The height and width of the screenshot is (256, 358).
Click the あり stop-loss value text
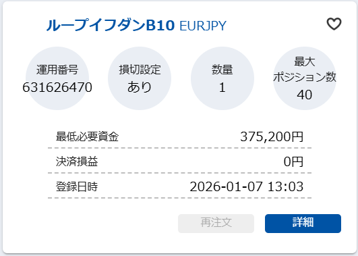coord(140,87)
